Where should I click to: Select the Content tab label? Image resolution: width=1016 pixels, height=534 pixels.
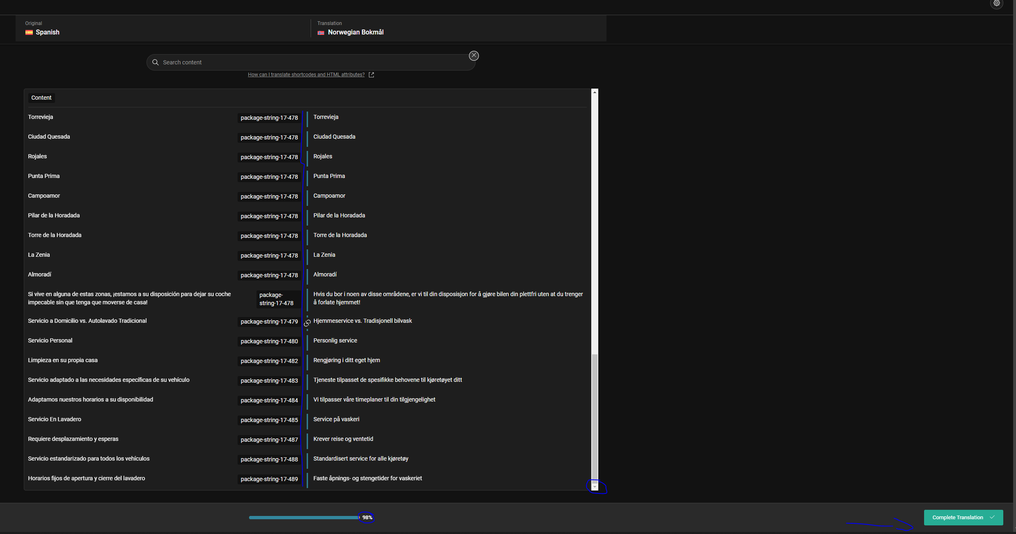click(x=41, y=98)
